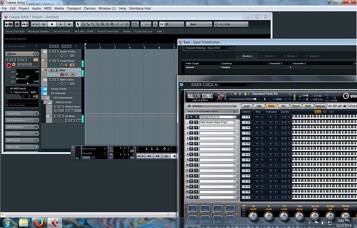Select the Range Selection tool
357x228 pixels.
tap(83, 24)
